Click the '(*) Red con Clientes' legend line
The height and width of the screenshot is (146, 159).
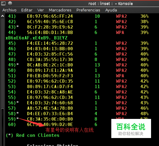[32, 135]
